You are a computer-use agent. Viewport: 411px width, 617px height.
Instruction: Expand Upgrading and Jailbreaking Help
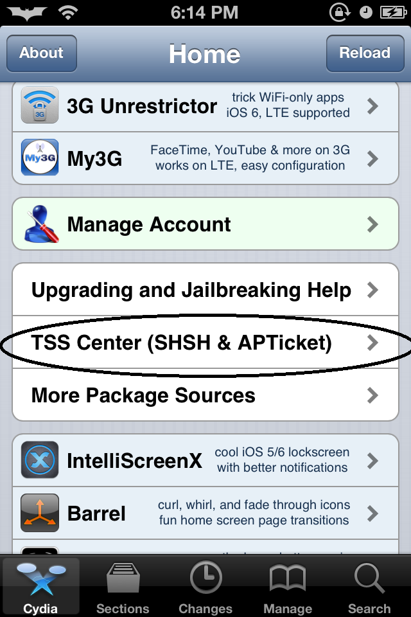(x=193, y=290)
